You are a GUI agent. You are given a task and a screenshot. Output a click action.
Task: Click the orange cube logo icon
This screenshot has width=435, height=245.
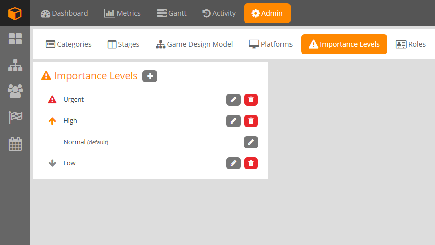[x=15, y=13]
